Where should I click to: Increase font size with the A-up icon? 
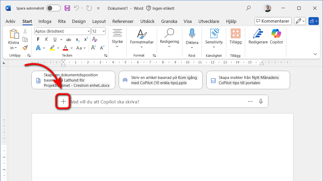(93, 48)
